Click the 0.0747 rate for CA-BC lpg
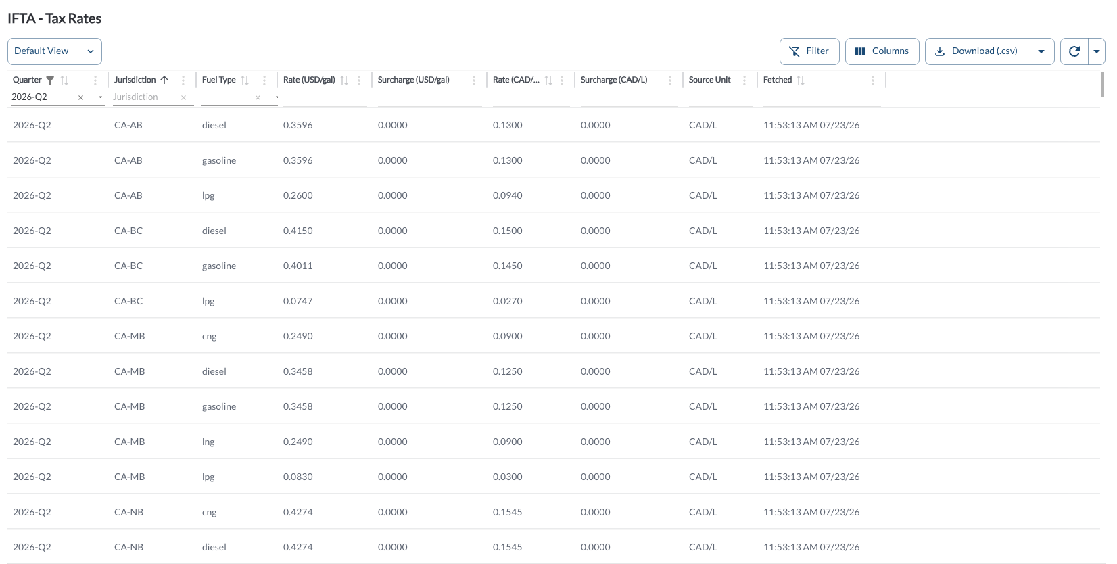 [298, 301]
